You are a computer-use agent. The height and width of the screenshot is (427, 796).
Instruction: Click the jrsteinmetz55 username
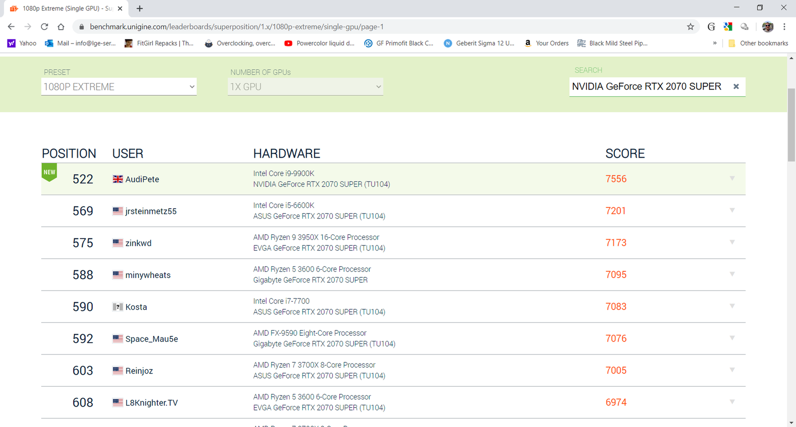point(151,211)
